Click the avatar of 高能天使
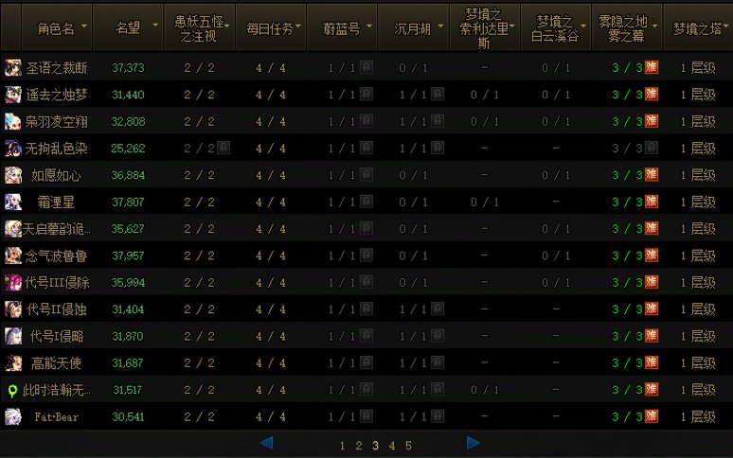 [13, 363]
